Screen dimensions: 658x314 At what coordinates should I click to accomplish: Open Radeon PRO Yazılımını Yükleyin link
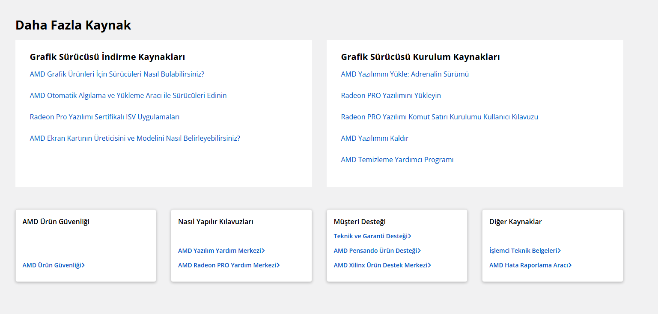click(390, 95)
